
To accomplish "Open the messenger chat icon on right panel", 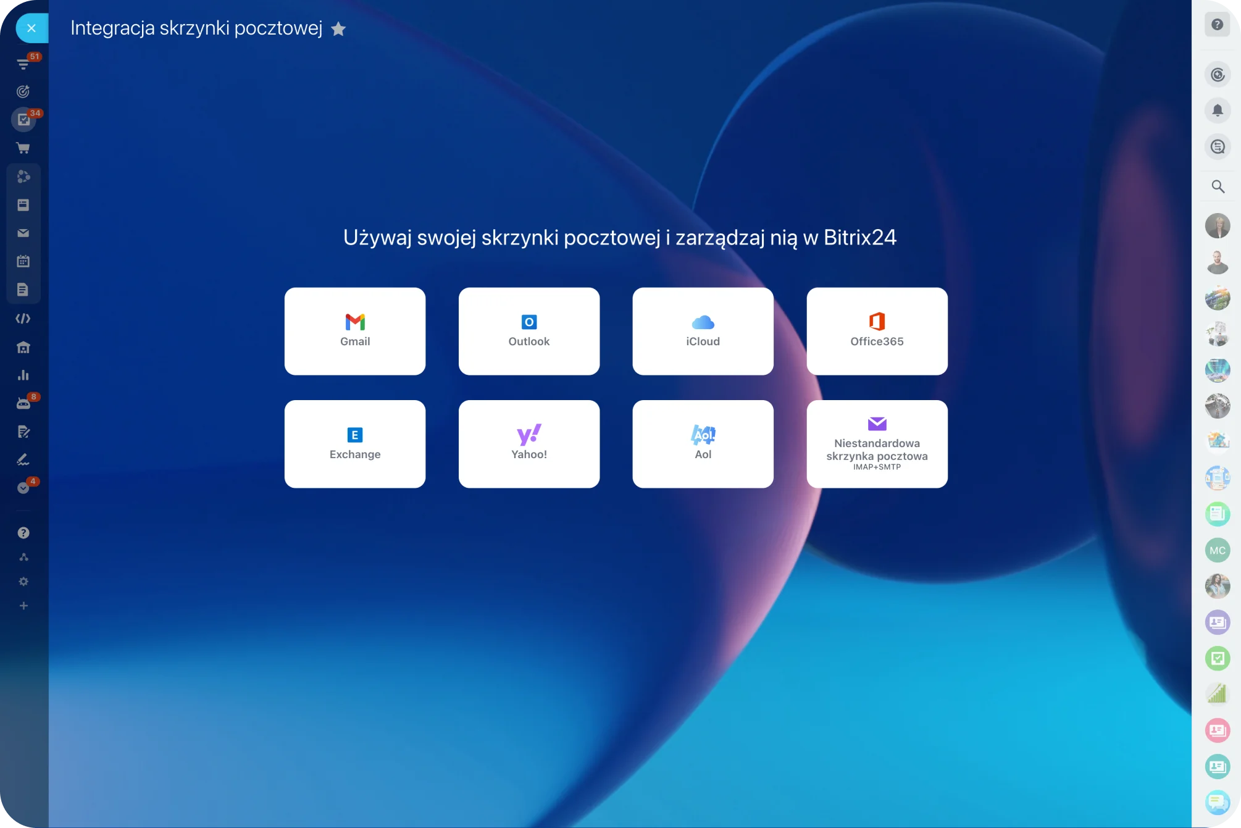I will coord(1217,147).
